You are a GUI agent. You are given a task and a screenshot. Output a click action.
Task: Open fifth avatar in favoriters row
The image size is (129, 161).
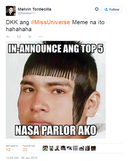pos(69,148)
